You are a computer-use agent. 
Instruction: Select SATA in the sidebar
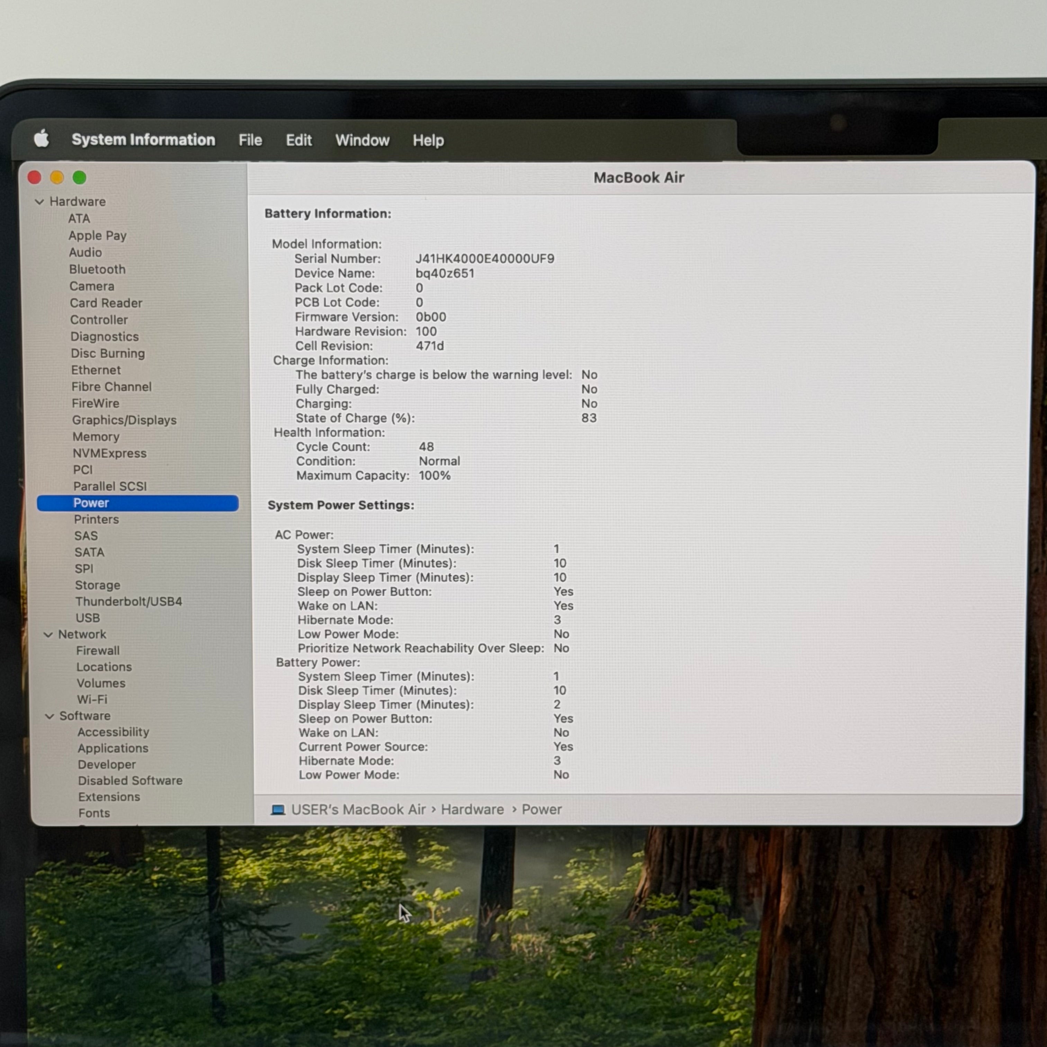point(89,552)
